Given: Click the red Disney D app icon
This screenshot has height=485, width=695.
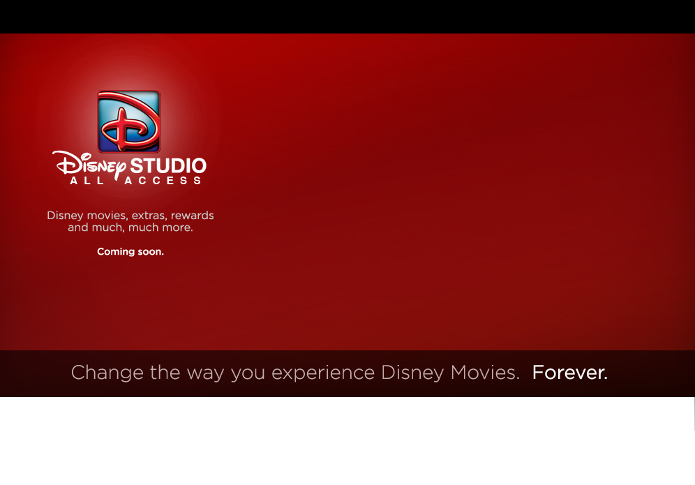Looking at the screenshot, I should [129, 121].
